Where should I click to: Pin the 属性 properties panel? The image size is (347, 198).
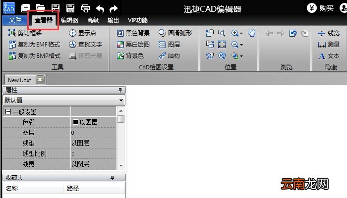(x=120, y=90)
